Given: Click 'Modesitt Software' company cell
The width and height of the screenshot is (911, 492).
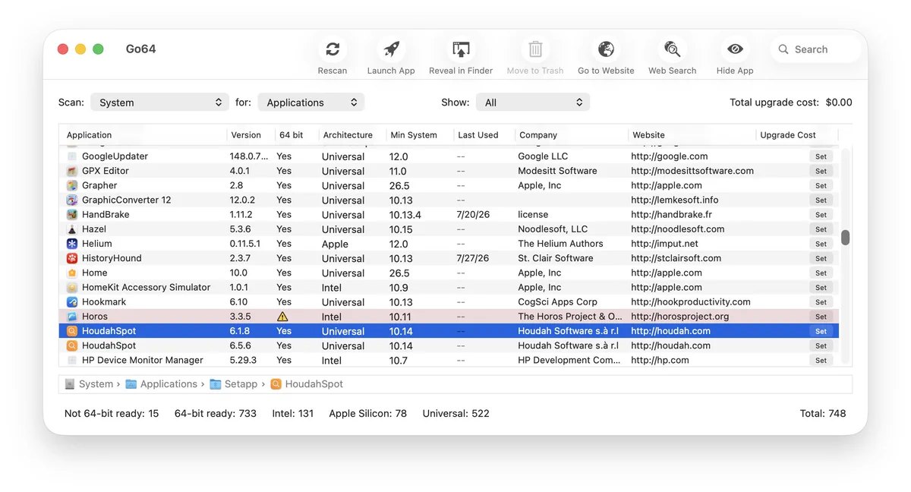Looking at the screenshot, I should [x=557, y=171].
